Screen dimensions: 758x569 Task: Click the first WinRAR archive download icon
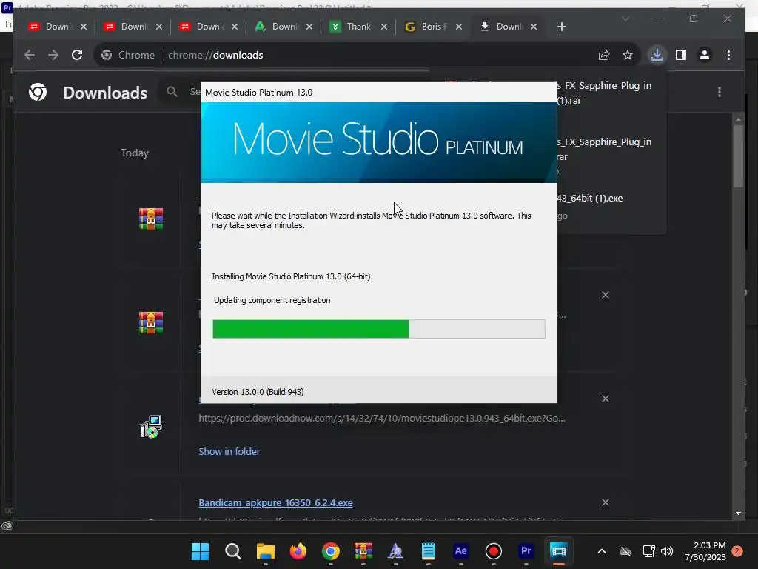click(x=151, y=219)
